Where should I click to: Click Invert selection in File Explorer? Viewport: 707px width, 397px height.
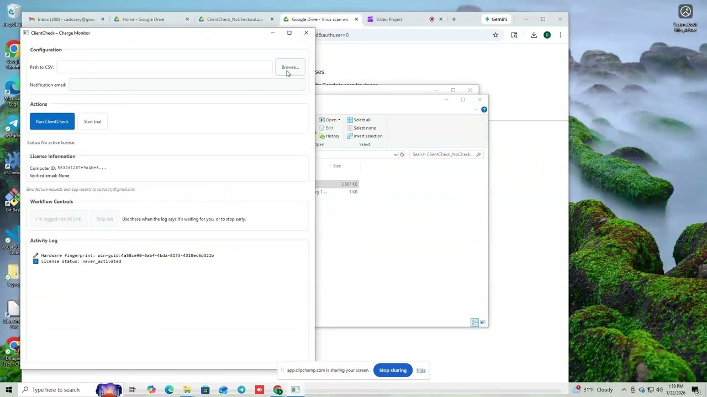(365, 136)
